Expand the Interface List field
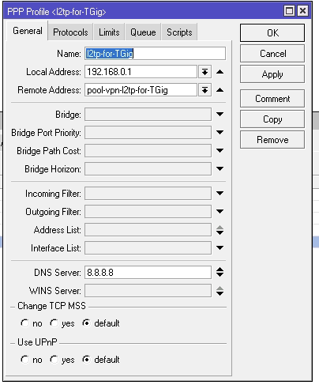319x385 pixels. pos(220,247)
